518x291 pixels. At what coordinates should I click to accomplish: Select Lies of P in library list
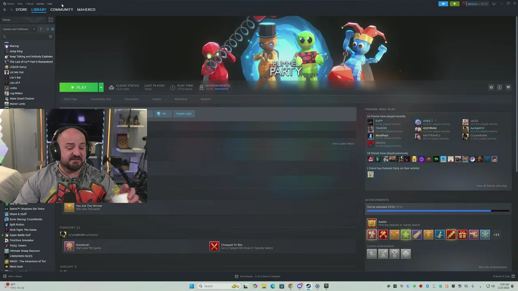click(15, 83)
